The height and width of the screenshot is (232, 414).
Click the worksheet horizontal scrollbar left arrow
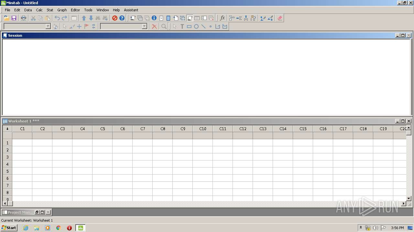pyautogui.click(x=5, y=204)
